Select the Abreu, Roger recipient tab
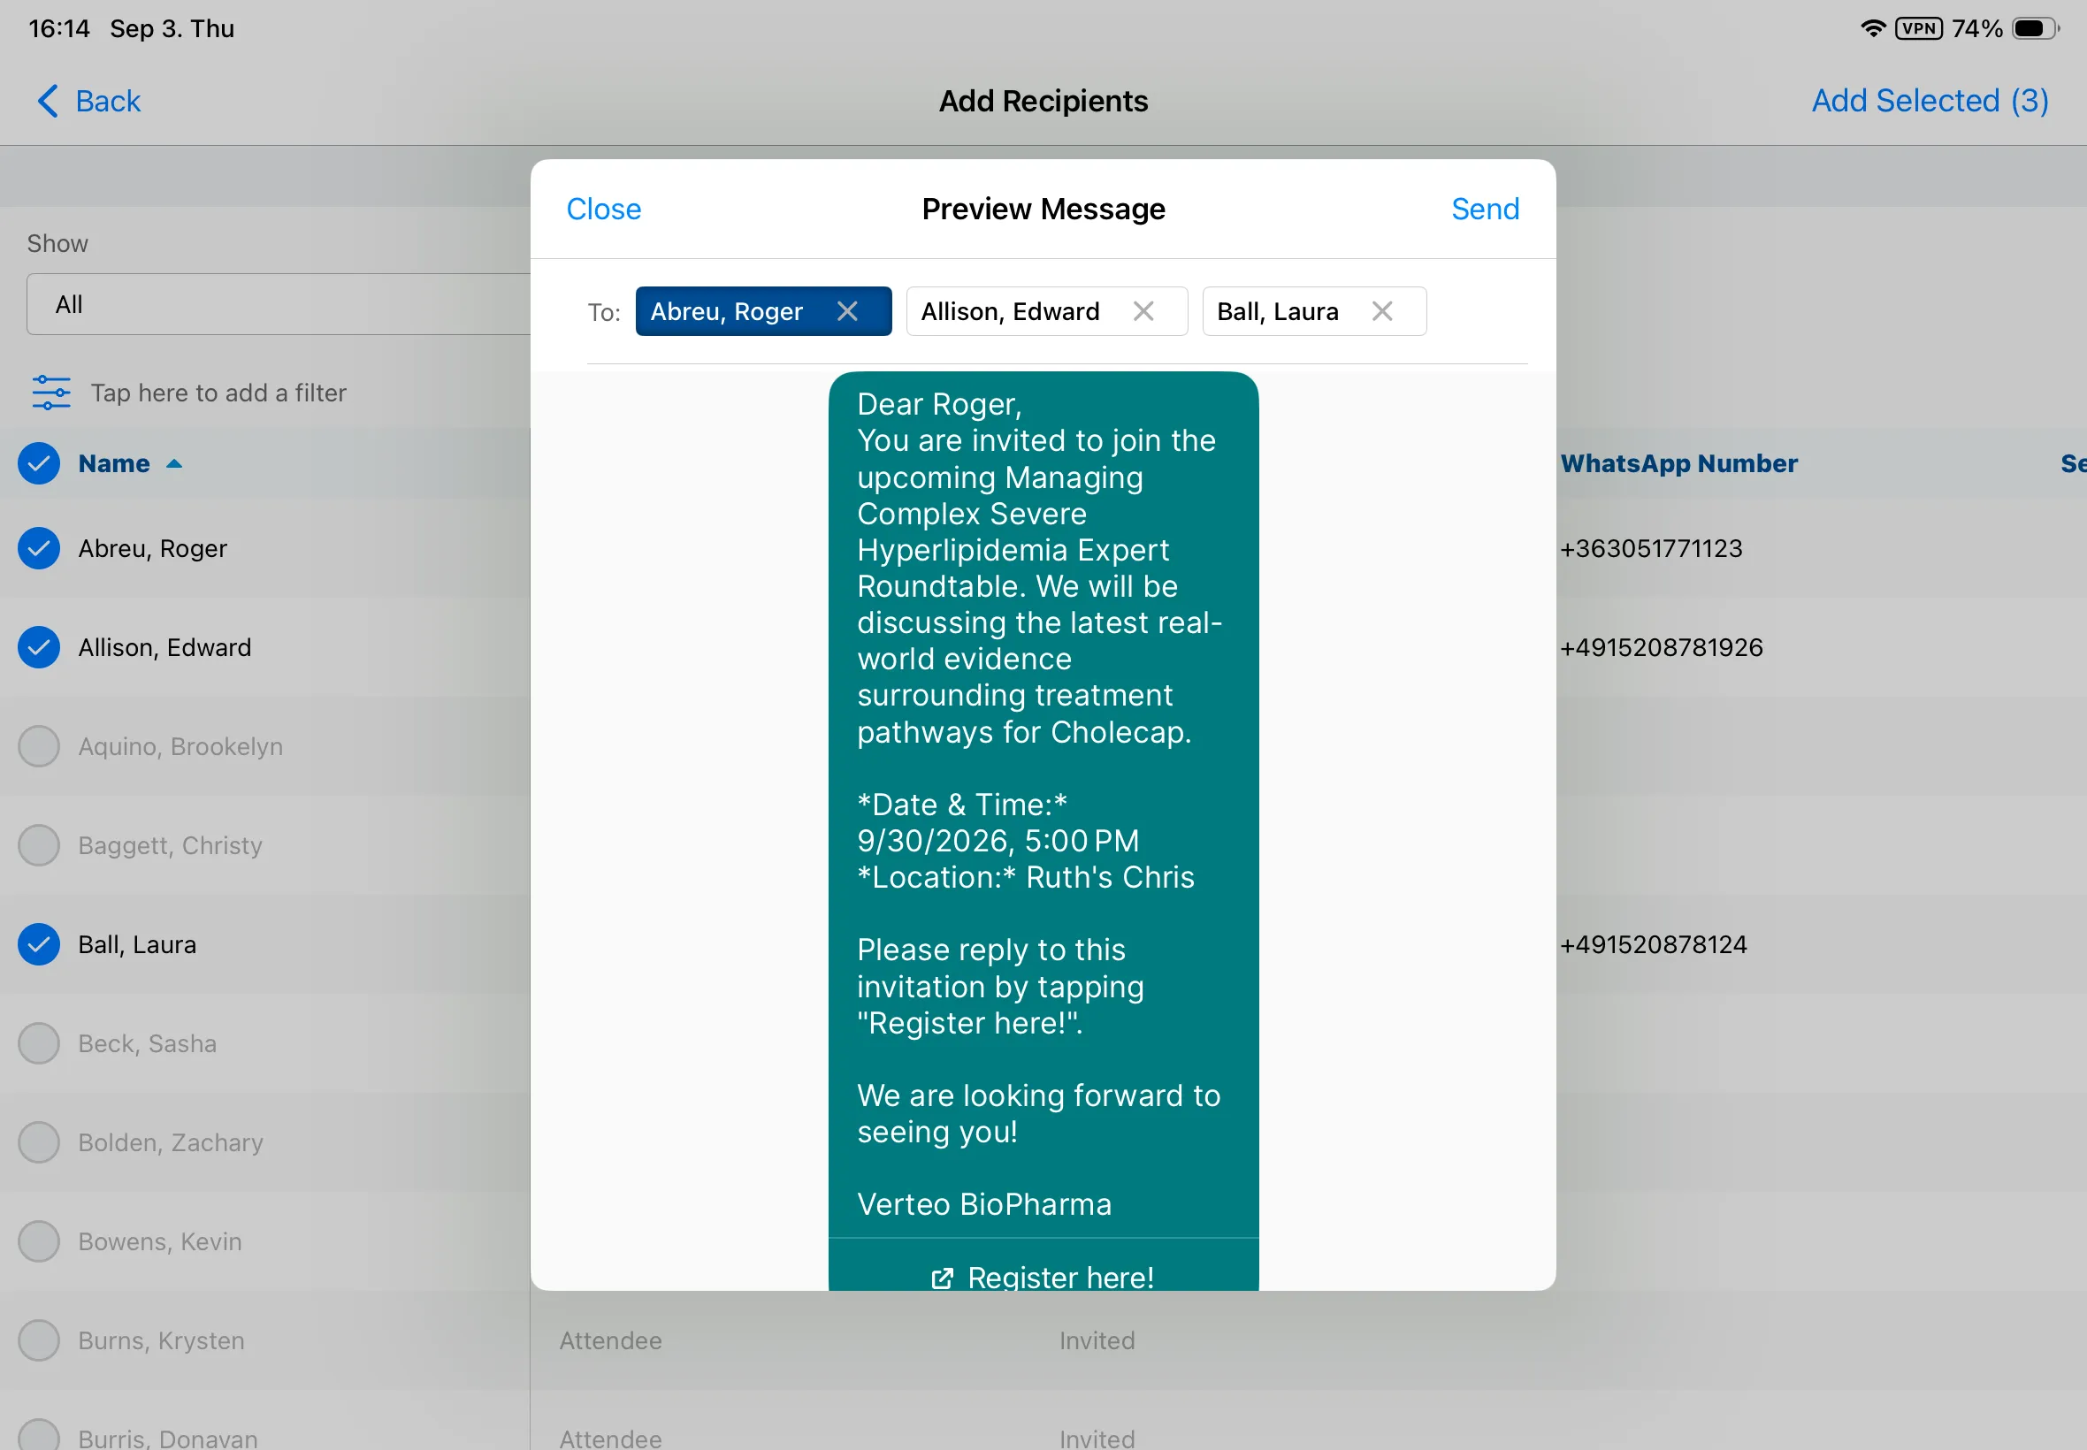The image size is (2087, 1450). coord(727,311)
